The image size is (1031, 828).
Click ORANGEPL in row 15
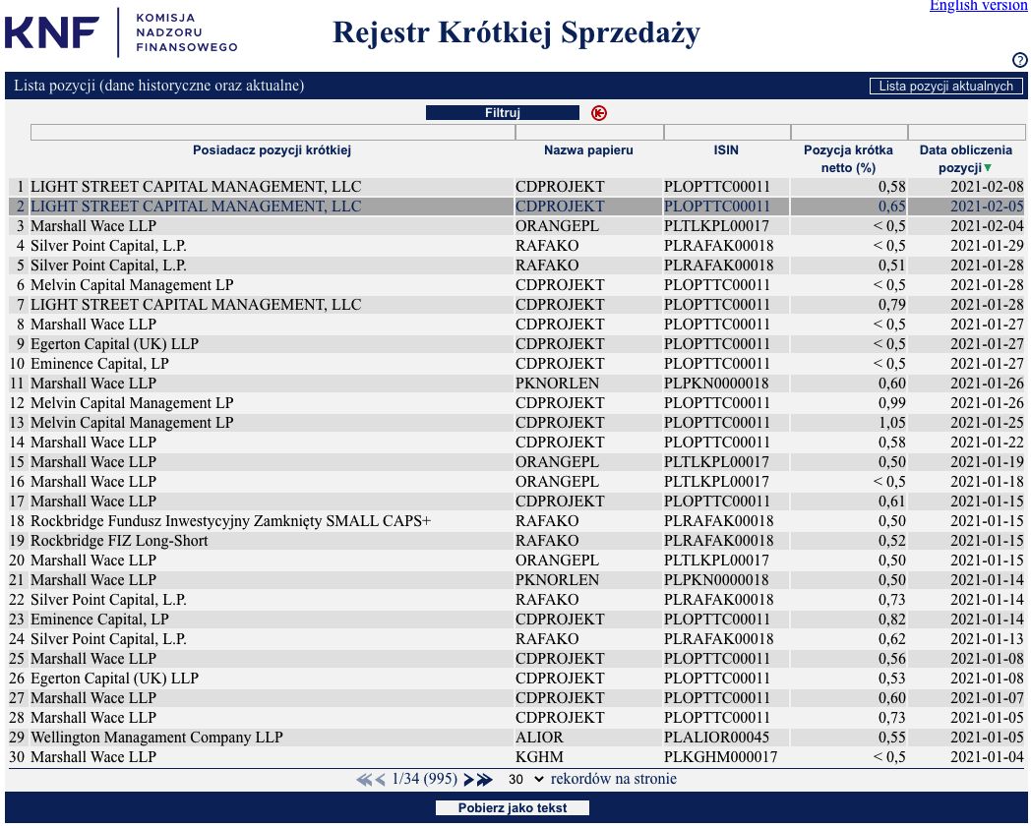[557, 462]
